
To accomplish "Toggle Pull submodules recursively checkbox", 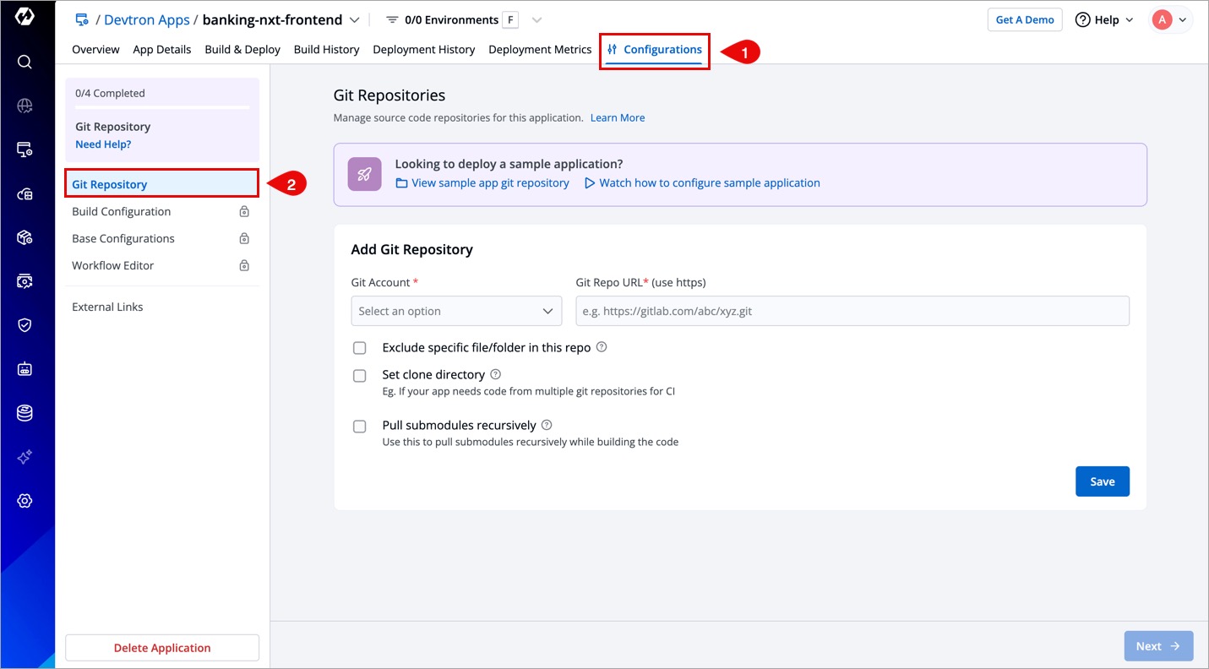I will pos(360,426).
